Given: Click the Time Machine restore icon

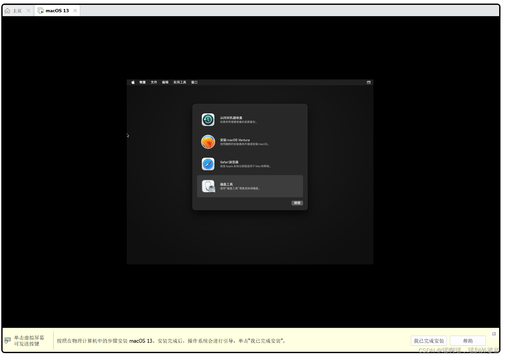Looking at the screenshot, I should coord(208,120).
